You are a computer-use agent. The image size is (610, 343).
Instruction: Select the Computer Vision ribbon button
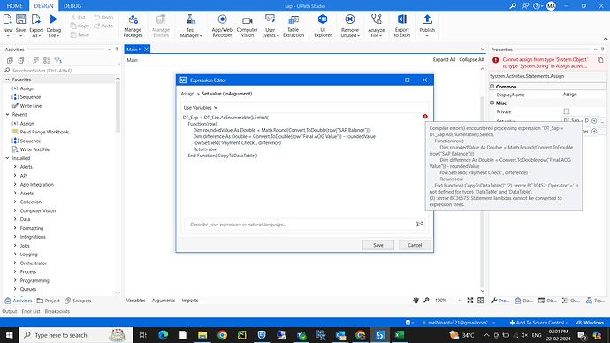[247, 26]
